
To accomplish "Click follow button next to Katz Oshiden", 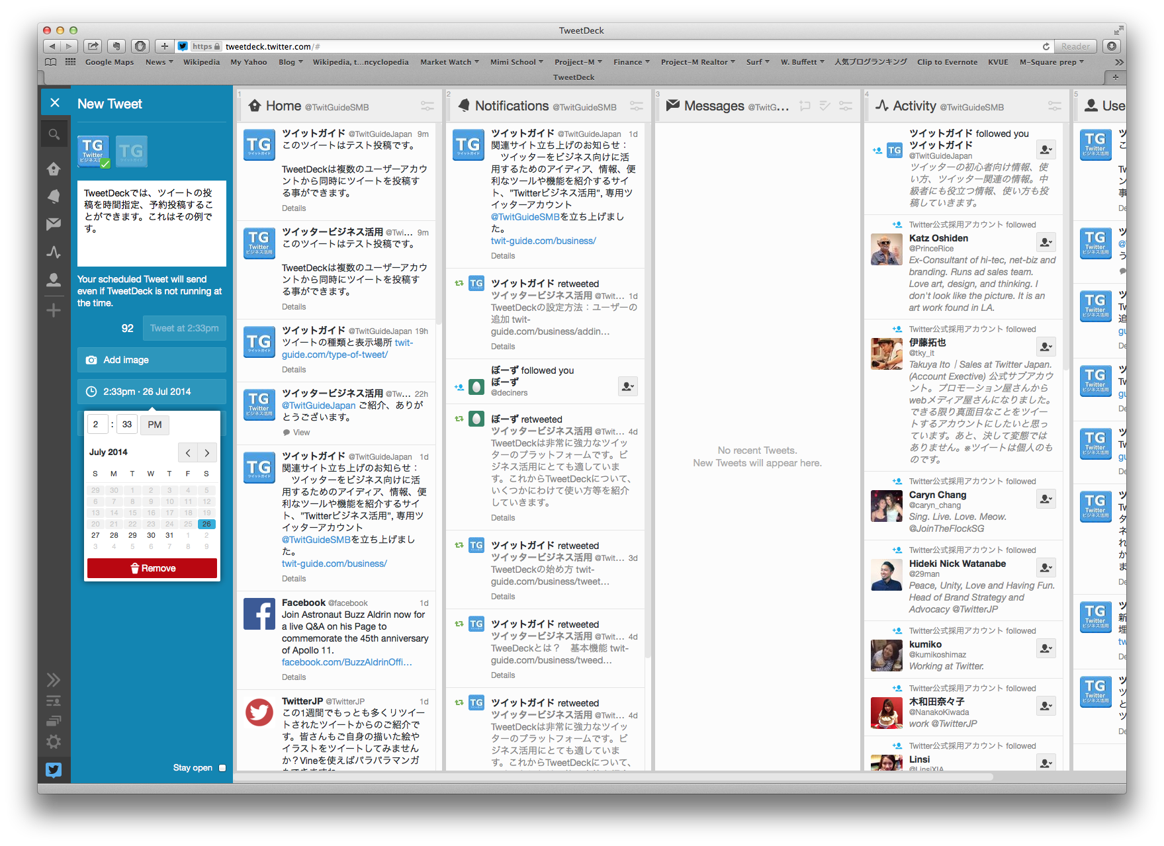I will click(1046, 242).
